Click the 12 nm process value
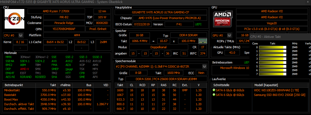Viewport: 311px width, 115px height. (x=102, y=11)
